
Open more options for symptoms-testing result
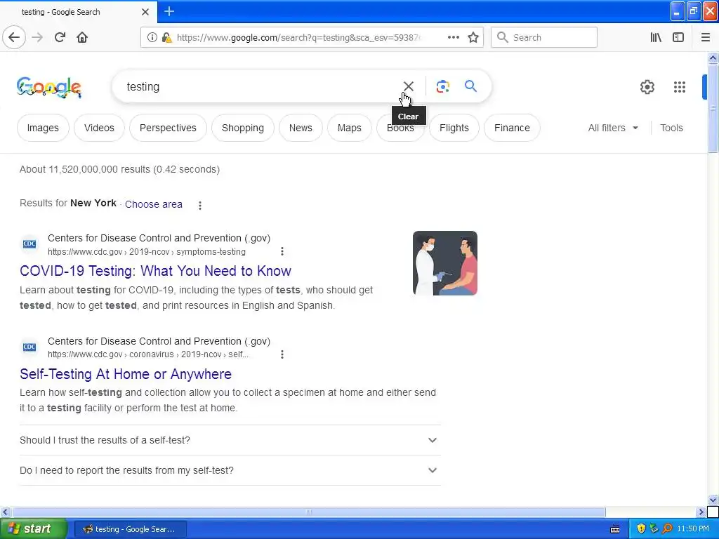[282, 251]
